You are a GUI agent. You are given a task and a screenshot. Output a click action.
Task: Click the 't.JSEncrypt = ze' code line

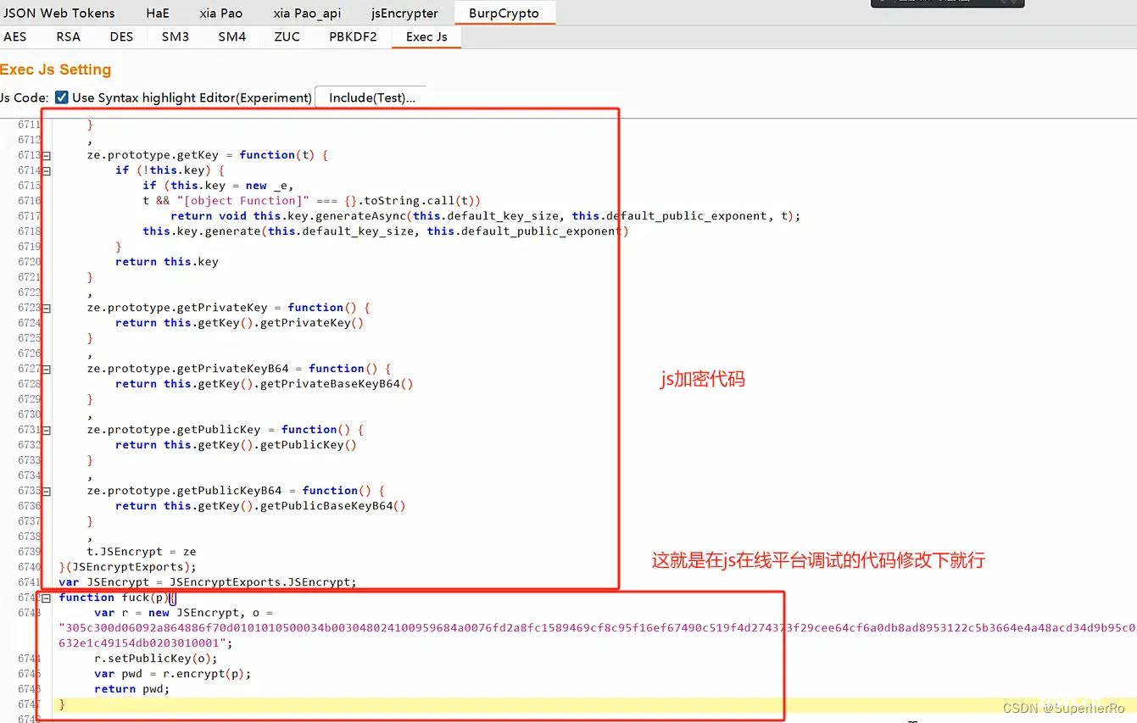coord(142,552)
